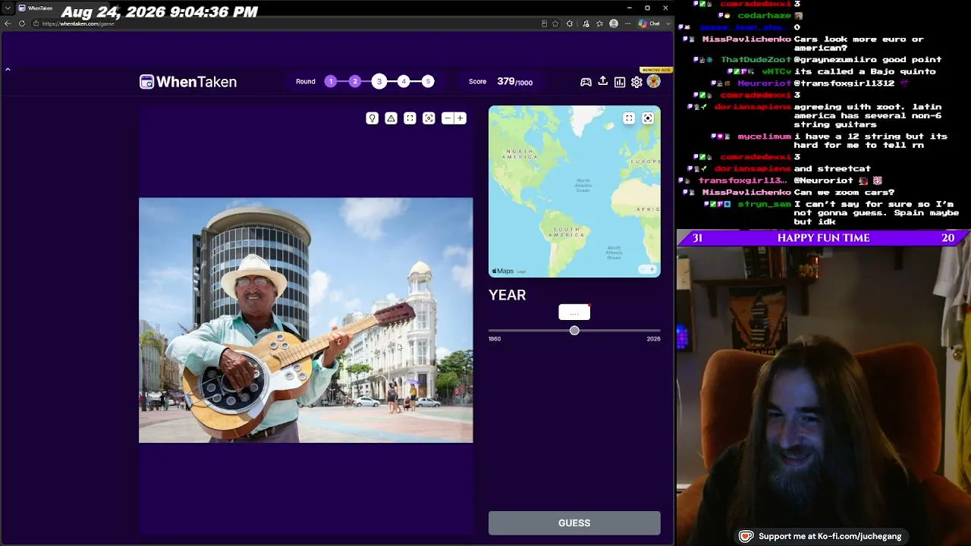Click South America on the map
The height and width of the screenshot is (546, 971).
567,231
